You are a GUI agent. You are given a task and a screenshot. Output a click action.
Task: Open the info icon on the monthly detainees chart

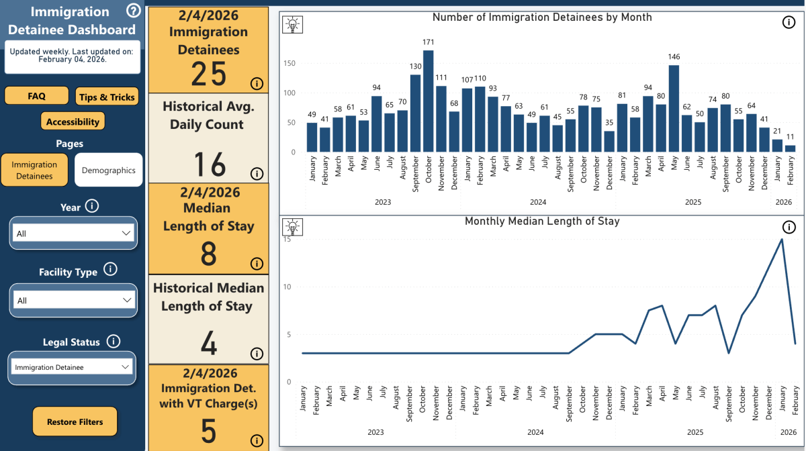point(789,21)
